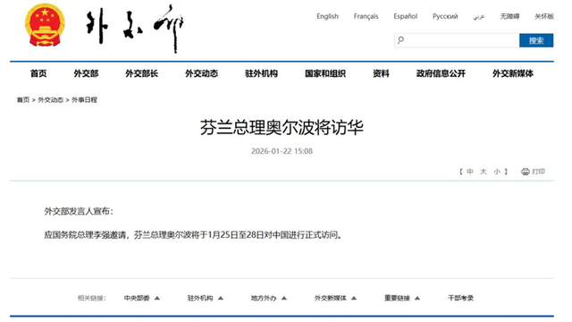Screen dimensions: 572x322
Task: Click the search magnifier icon
Action: [401, 39]
